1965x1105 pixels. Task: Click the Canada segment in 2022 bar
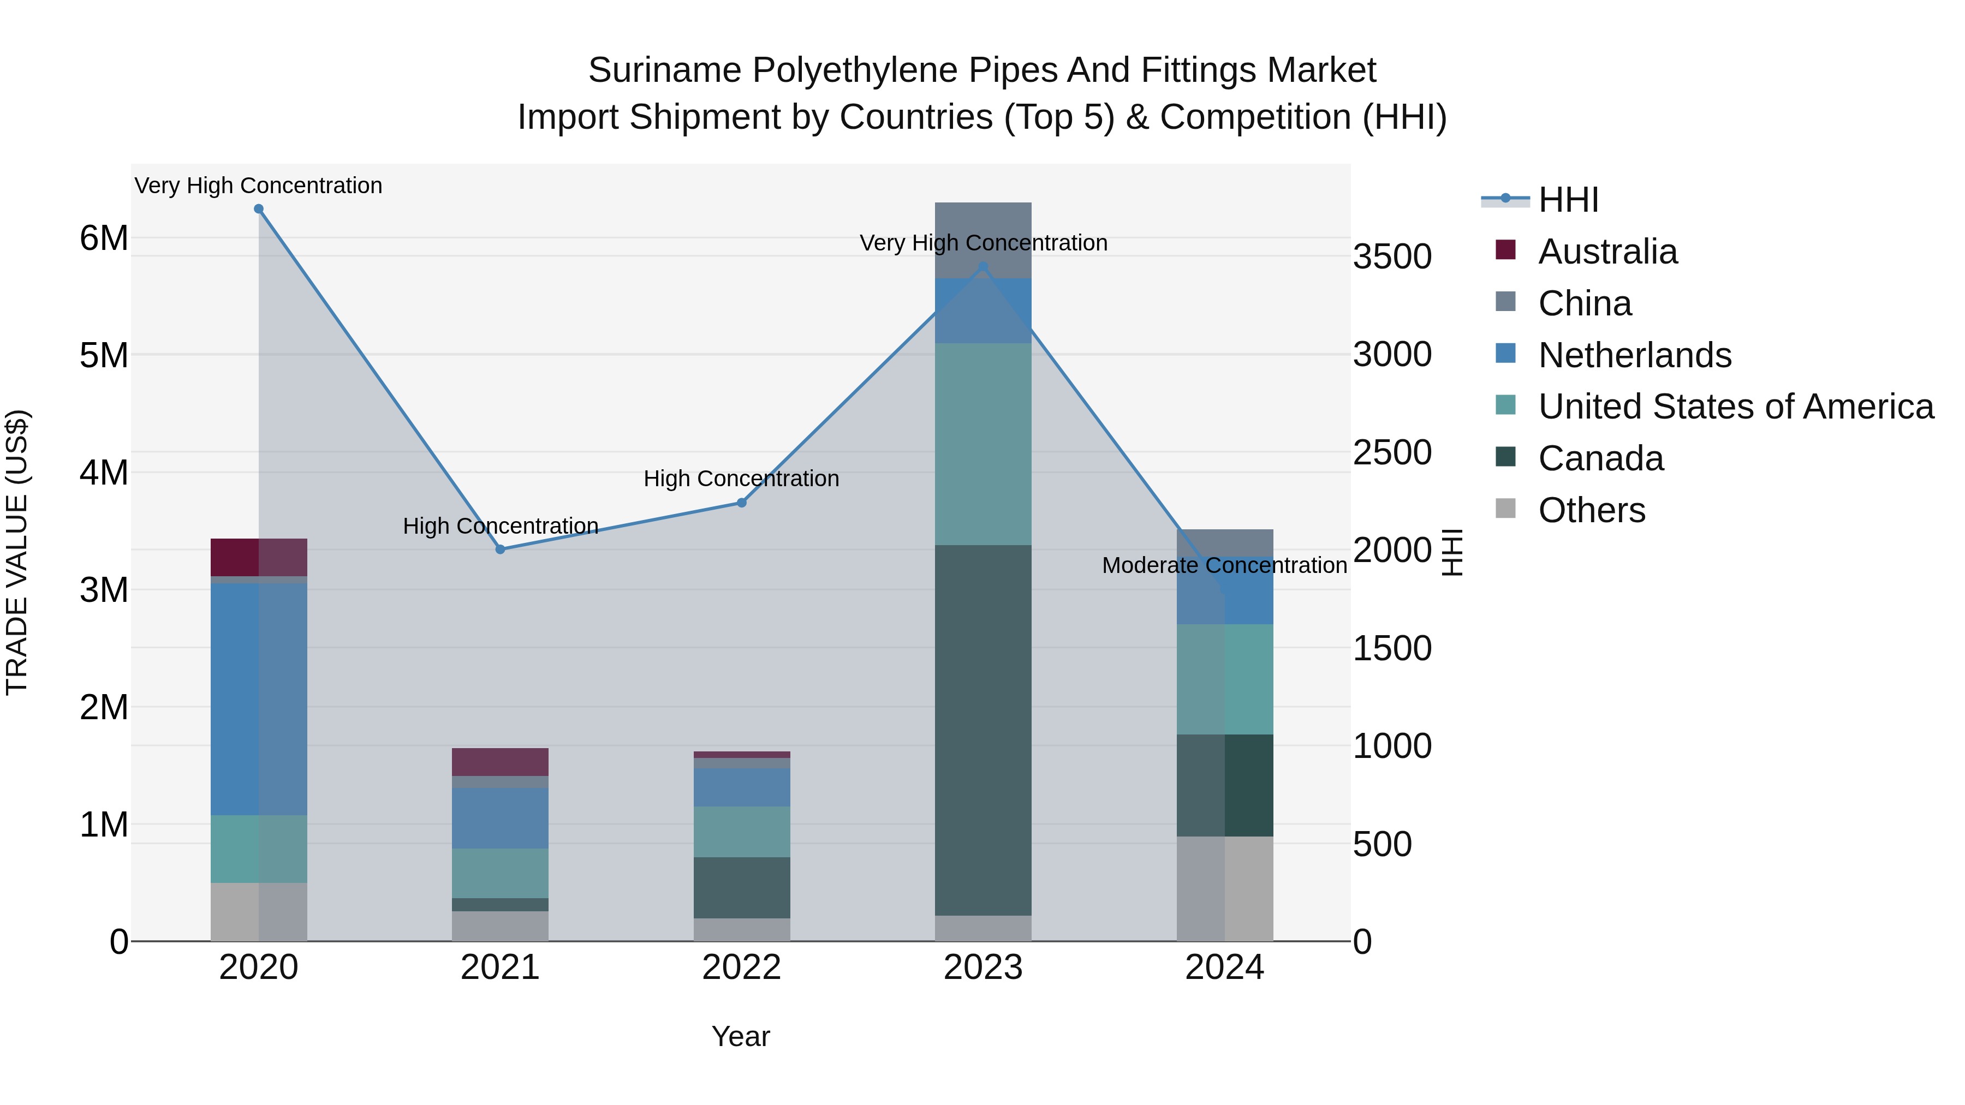click(741, 888)
